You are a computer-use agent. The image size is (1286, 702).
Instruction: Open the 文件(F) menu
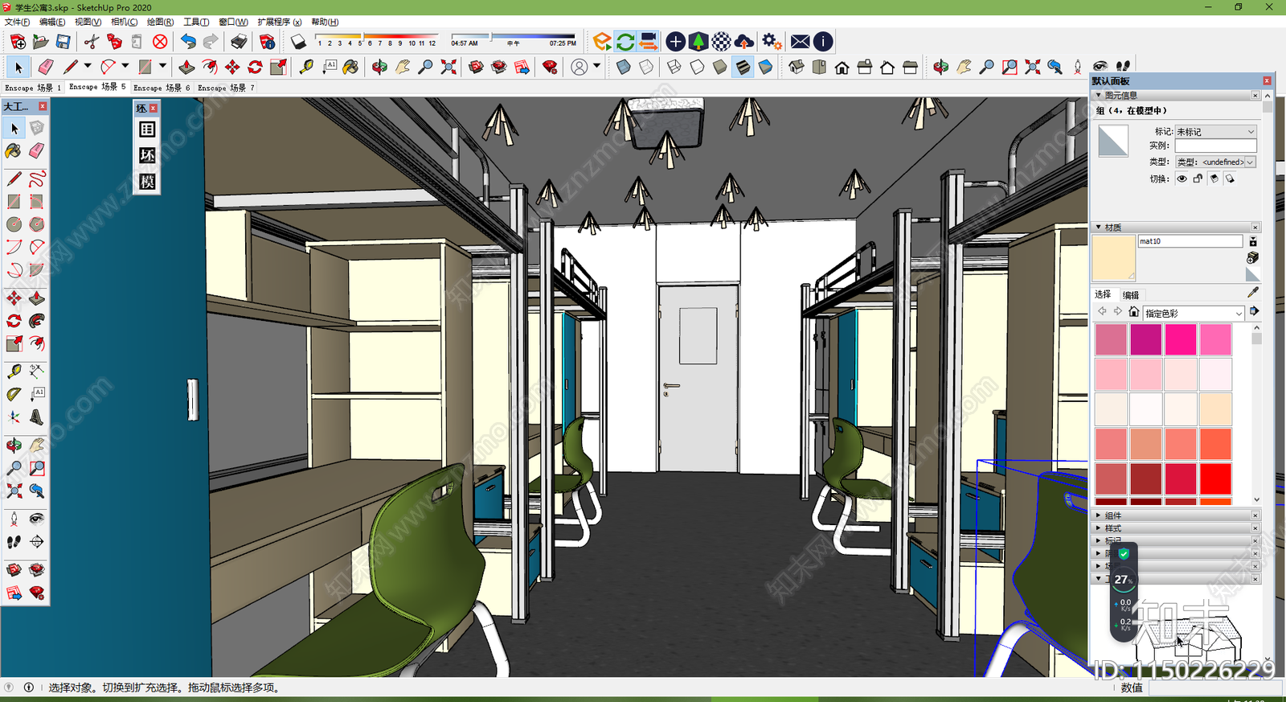[x=17, y=22]
